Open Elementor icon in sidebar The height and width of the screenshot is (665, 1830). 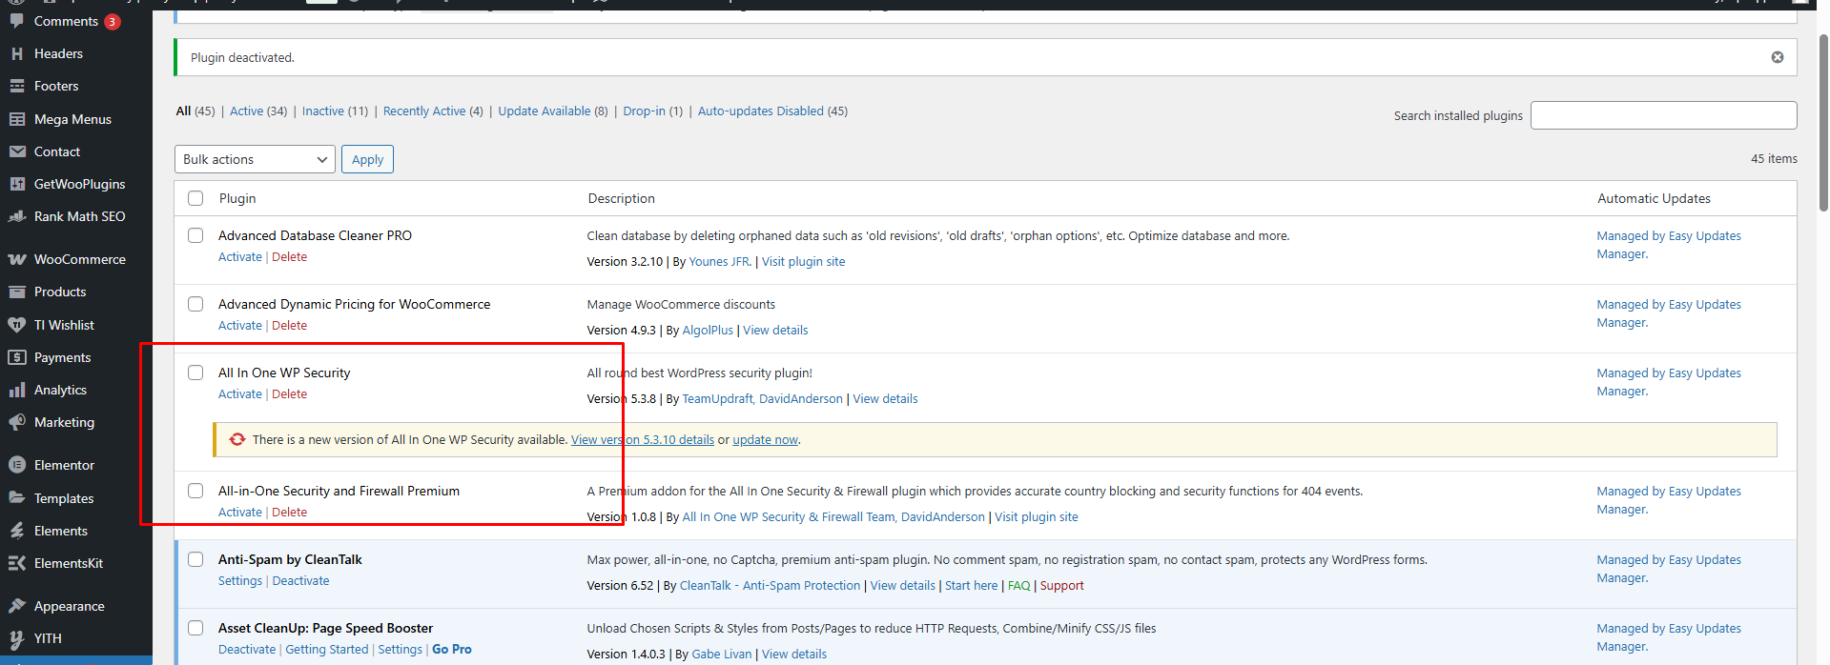pos(17,465)
